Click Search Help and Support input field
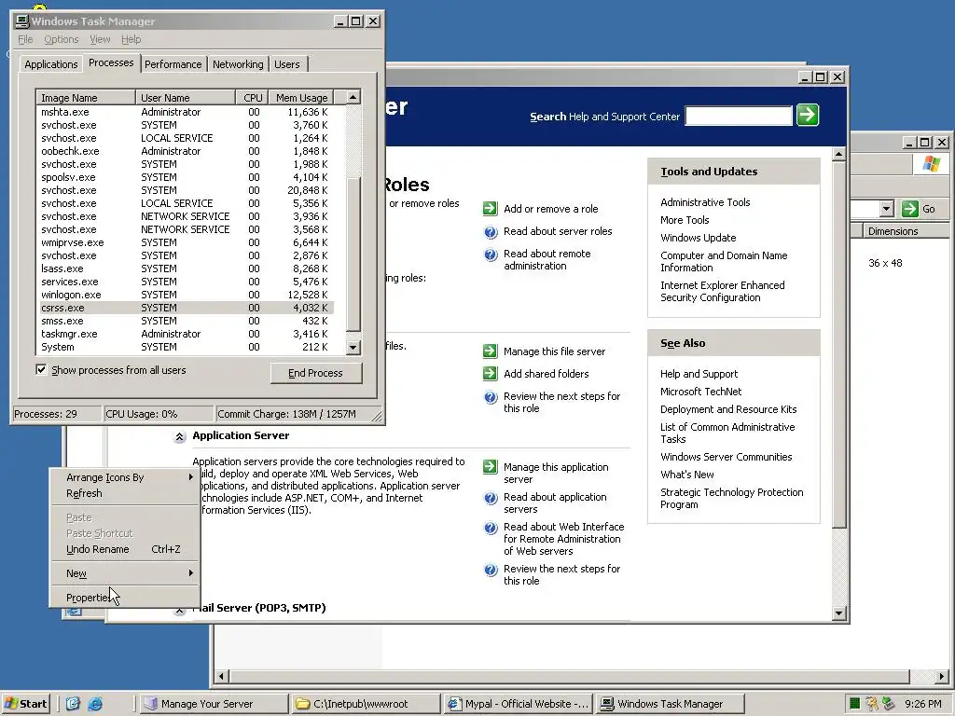The width and height of the screenshot is (955, 716). coord(739,116)
